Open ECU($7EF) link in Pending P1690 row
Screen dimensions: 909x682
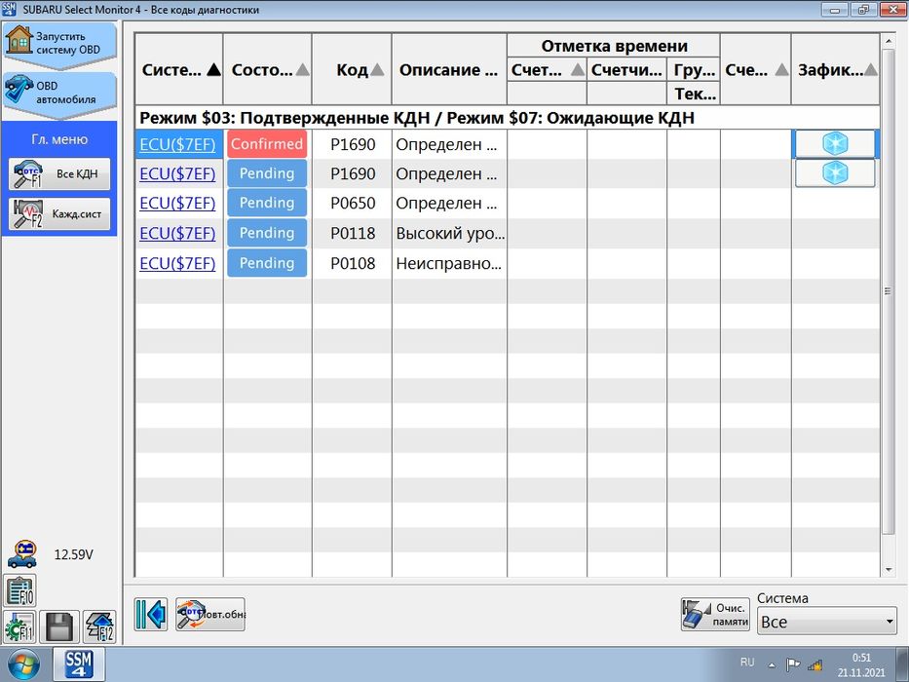pos(177,173)
